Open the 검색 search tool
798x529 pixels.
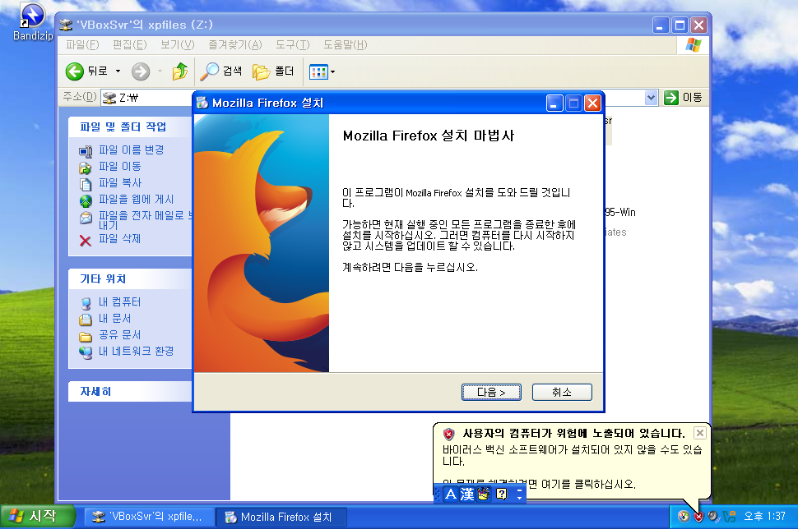(220, 71)
